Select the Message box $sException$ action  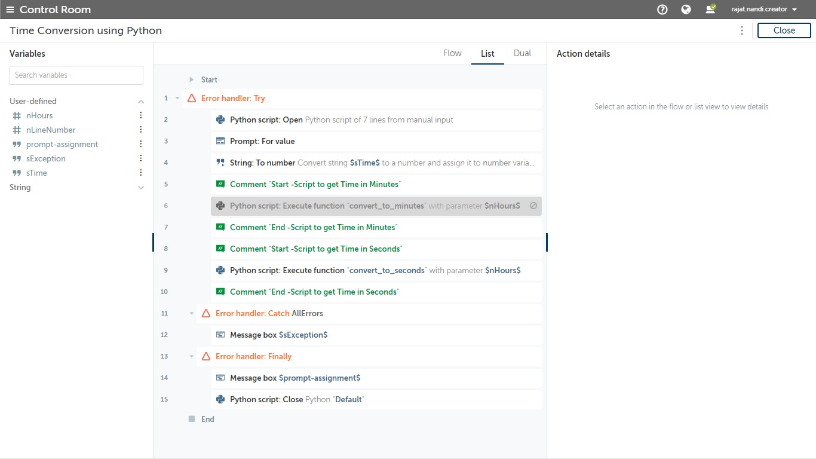[x=278, y=335]
